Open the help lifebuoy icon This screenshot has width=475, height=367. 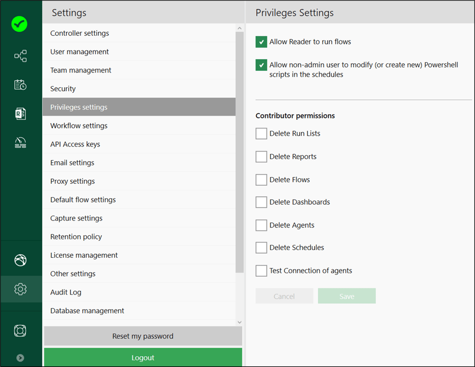20,331
